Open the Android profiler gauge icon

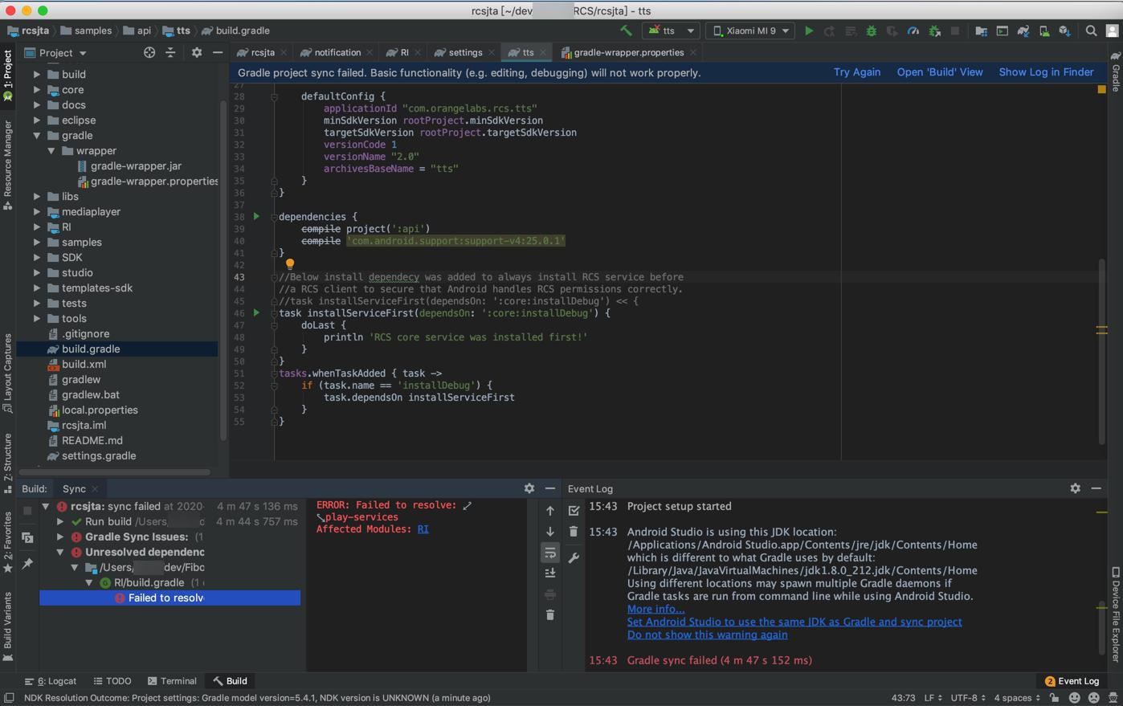tap(913, 31)
